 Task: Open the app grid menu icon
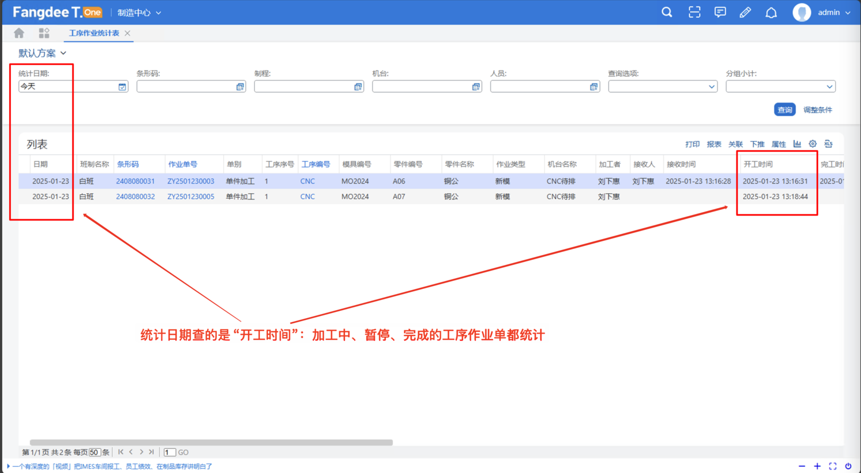(44, 33)
